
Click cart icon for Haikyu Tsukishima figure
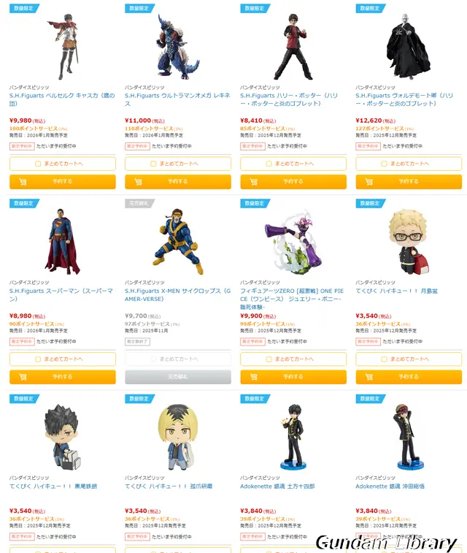pyautogui.click(x=369, y=377)
